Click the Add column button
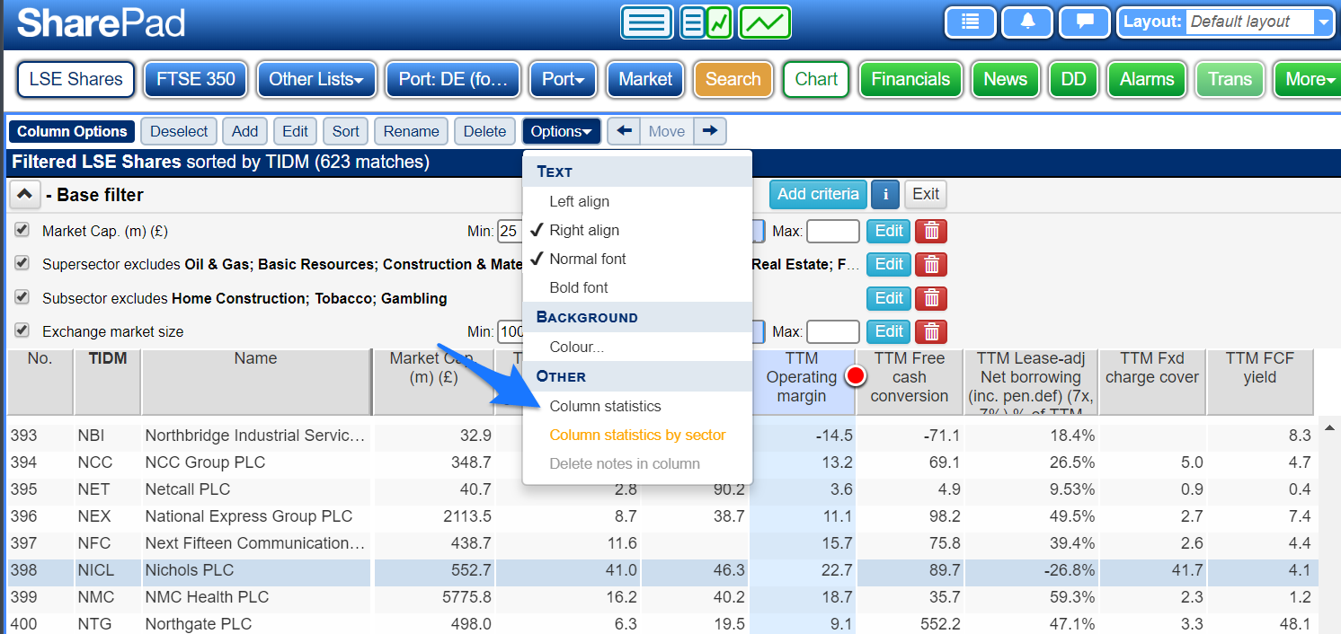The height and width of the screenshot is (634, 1341). click(244, 131)
